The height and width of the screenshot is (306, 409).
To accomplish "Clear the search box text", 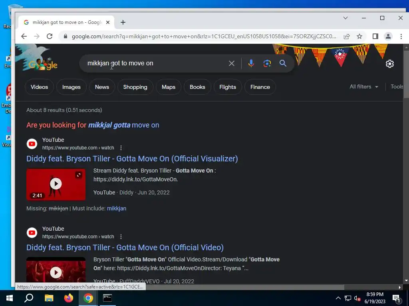I will click(231, 63).
